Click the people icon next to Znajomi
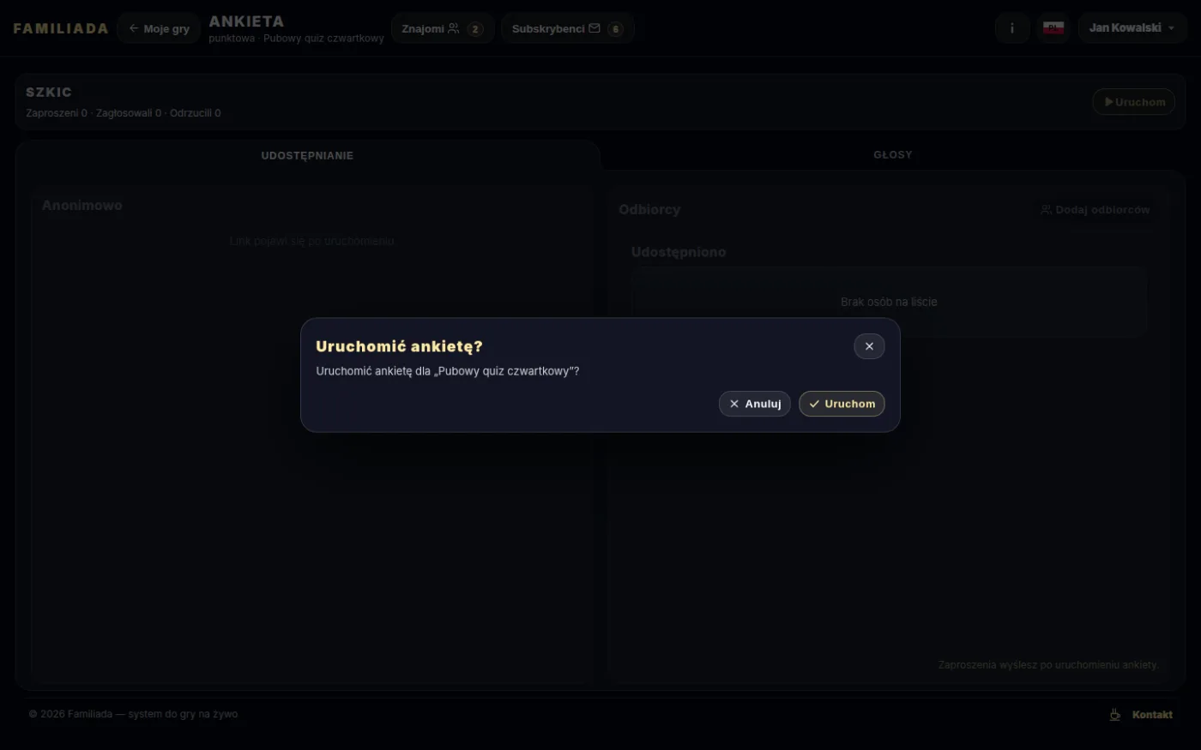This screenshot has height=750, width=1201. pos(454,28)
